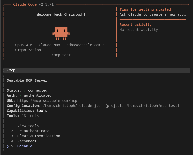Image resolution: width=193 pixels, height=155 pixels.
Task: Choose Re-authenticate from the list
Action: tap(33, 131)
